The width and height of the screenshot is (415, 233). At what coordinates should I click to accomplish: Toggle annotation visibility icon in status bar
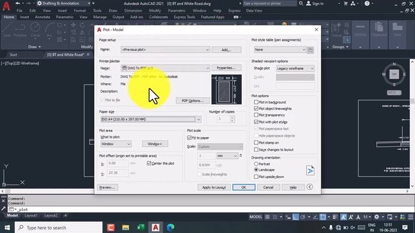[344, 217]
